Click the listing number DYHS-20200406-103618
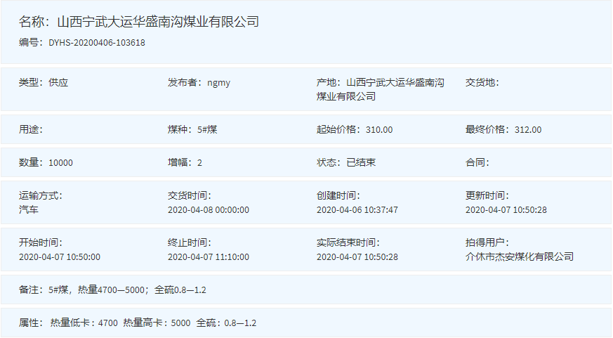Screen dimensions: 613x338 pyautogui.click(x=97, y=43)
